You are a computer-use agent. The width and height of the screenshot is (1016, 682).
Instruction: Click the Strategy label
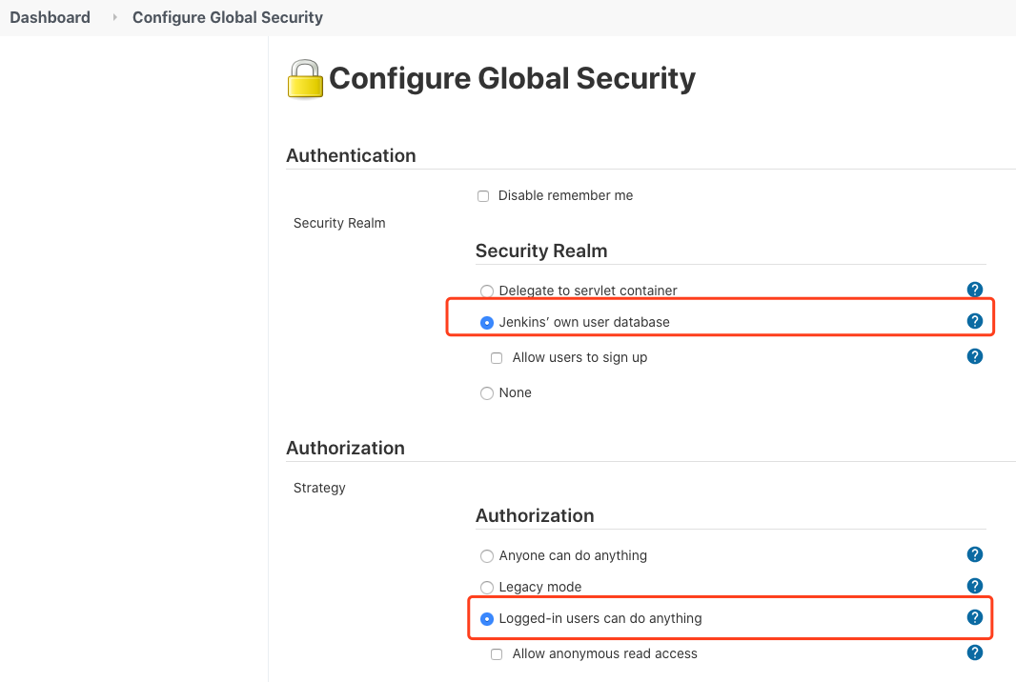coord(319,488)
